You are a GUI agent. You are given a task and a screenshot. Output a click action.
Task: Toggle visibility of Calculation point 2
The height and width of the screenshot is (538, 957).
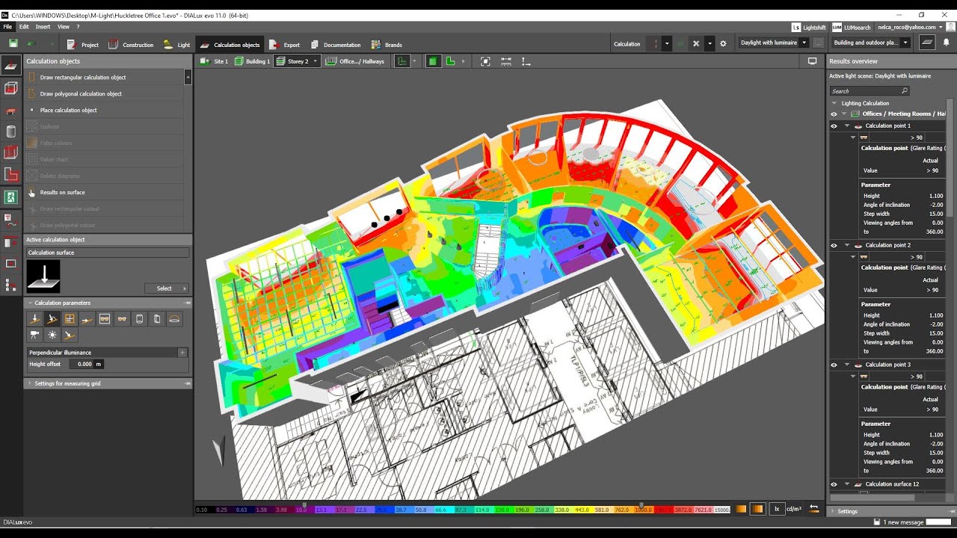(x=834, y=246)
